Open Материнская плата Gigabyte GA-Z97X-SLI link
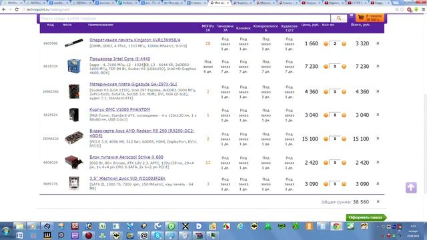Viewport: 427px width, 240px height. (x=133, y=84)
